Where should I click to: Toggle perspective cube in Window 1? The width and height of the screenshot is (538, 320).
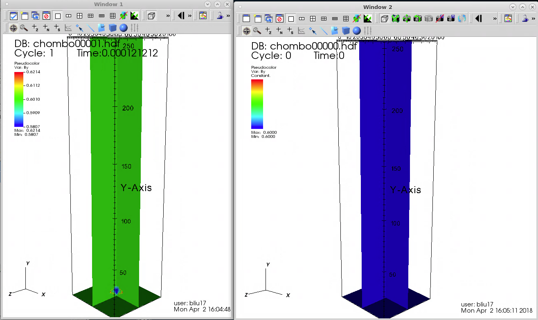[x=151, y=16]
